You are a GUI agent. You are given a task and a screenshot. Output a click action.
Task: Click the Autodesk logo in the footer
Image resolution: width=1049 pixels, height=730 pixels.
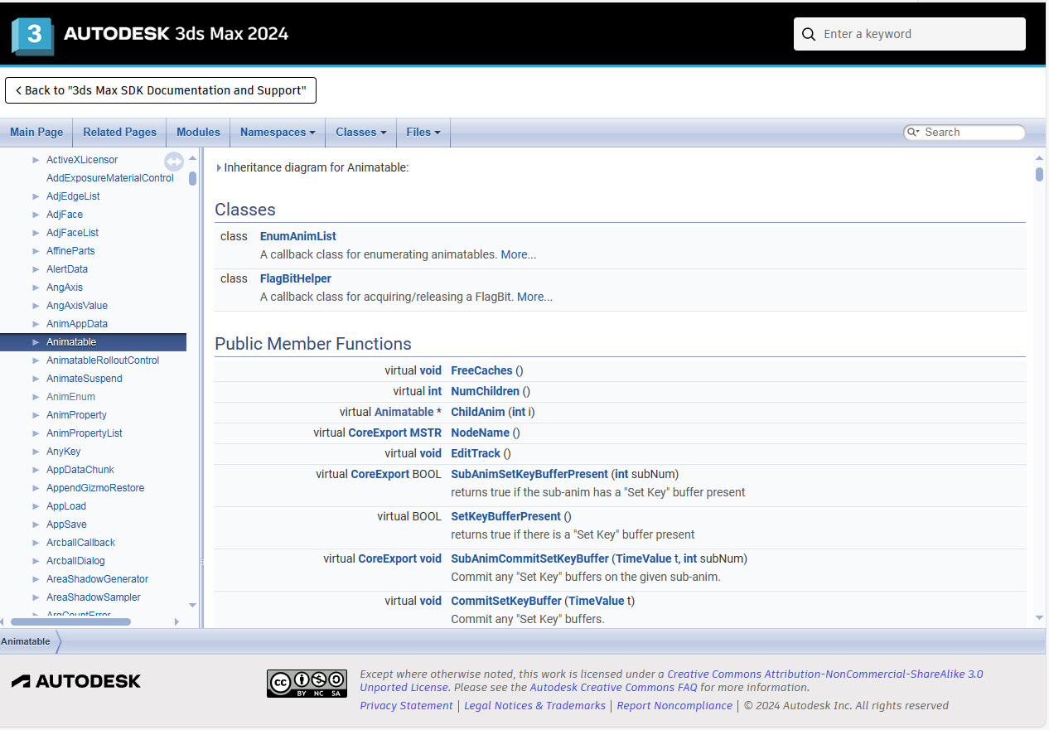click(x=75, y=680)
